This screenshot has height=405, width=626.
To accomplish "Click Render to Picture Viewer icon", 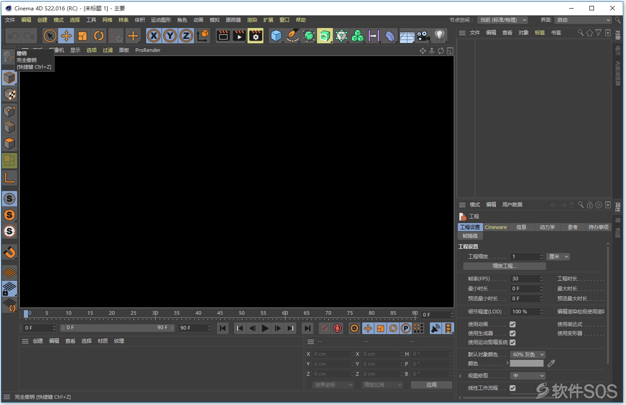I will 239,36.
